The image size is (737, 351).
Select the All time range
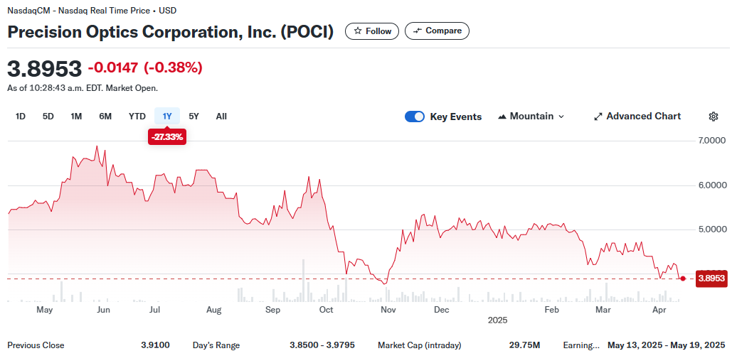221,117
